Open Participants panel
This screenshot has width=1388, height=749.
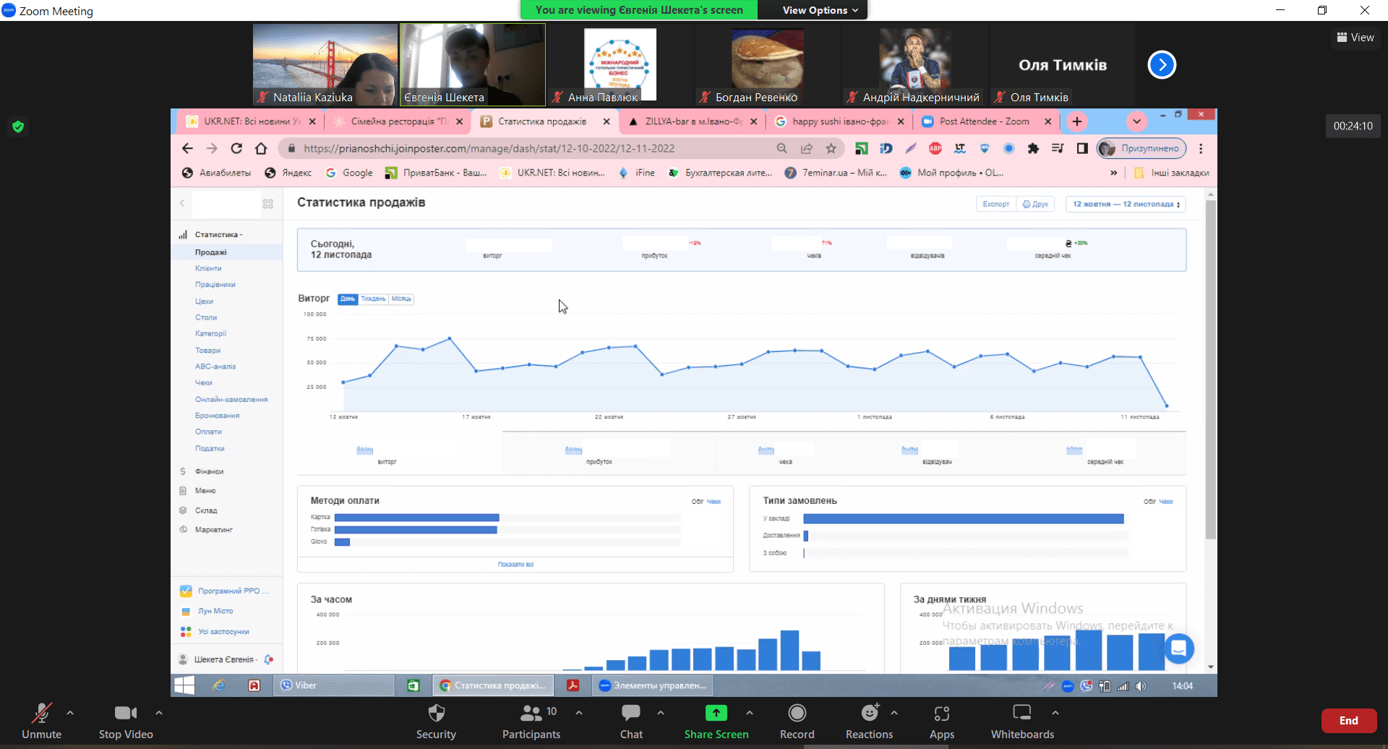pos(531,721)
